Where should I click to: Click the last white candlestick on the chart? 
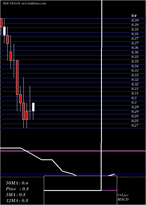pyautogui.click(x=33, y=107)
